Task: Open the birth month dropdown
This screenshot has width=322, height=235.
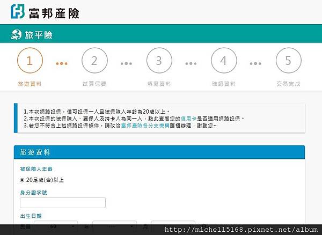Action: point(114,226)
